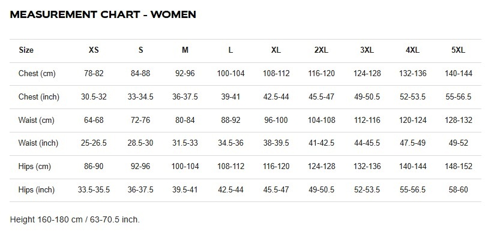This screenshot has width=485, height=232.
Task: Click the XS hips inch value 33.5-35.5
Action: pyautogui.click(x=94, y=189)
